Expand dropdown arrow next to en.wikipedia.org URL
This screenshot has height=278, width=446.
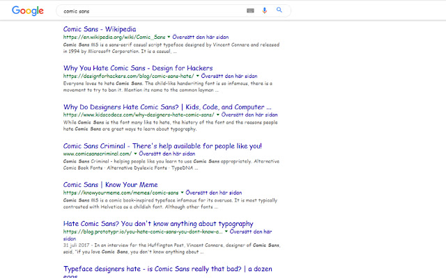(x=169, y=37)
